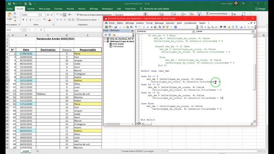Viewport: 274px width, 154px height.
Task: Close the Projet - VBAProject pane
Action: click(132, 31)
